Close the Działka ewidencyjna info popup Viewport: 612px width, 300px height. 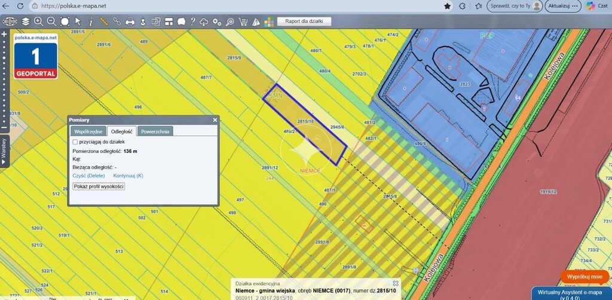tap(396, 283)
